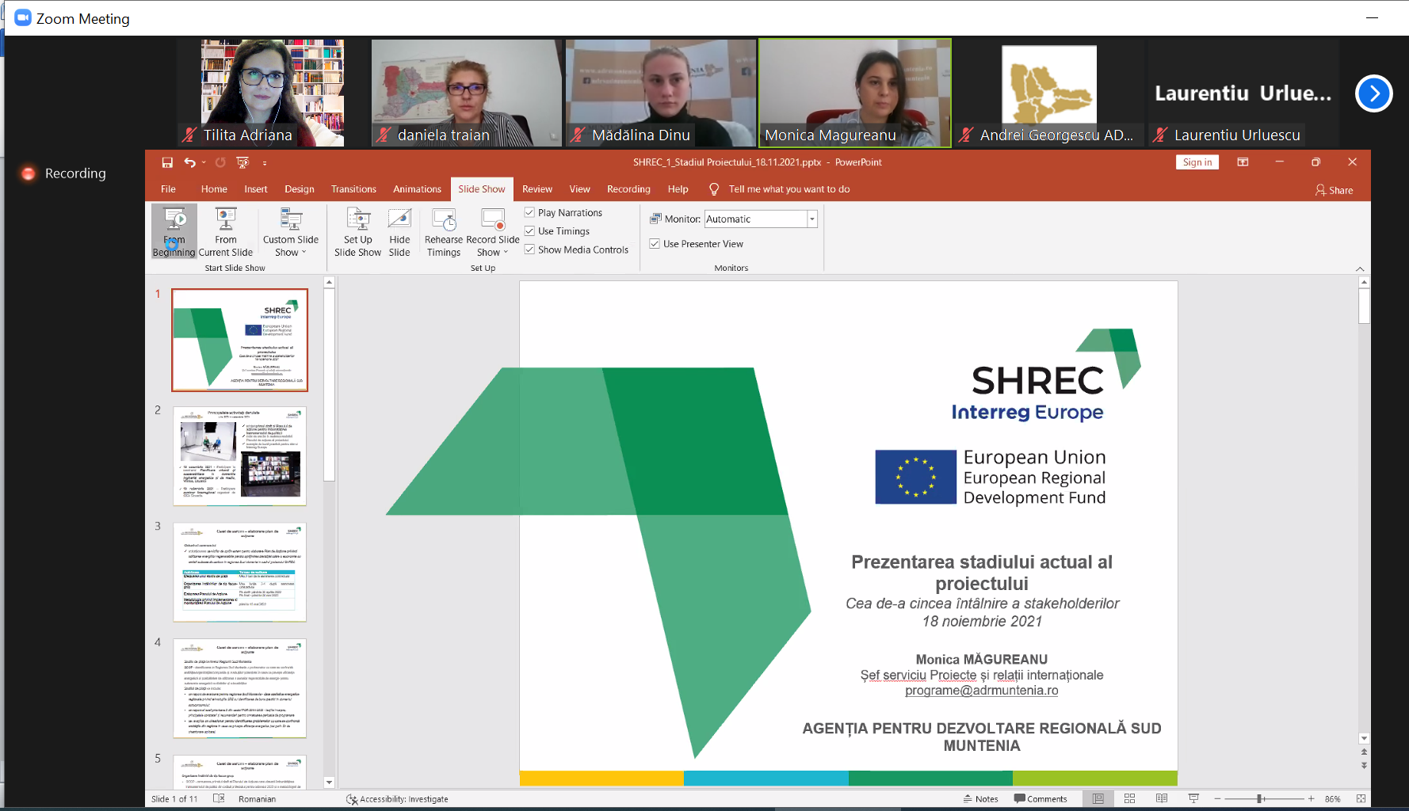Open the undo history dropdown arrow
Viewport: 1409px width, 811px height.
[204, 162]
